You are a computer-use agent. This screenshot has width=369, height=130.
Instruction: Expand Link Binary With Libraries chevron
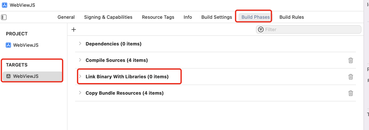click(80, 76)
